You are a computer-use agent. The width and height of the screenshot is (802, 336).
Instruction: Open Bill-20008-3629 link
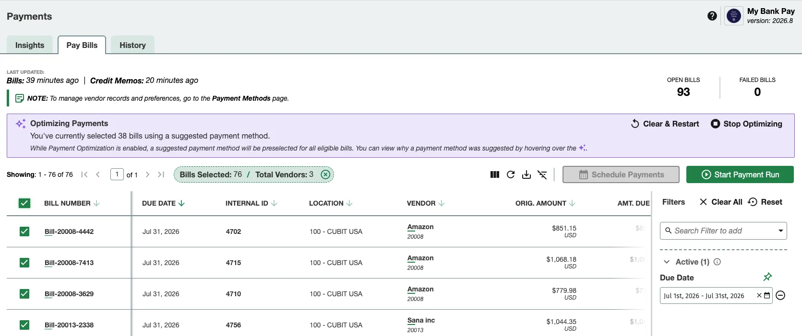(x=69, y=294)
